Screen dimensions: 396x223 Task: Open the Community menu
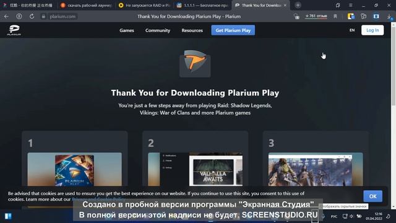(x=158, y=30)
